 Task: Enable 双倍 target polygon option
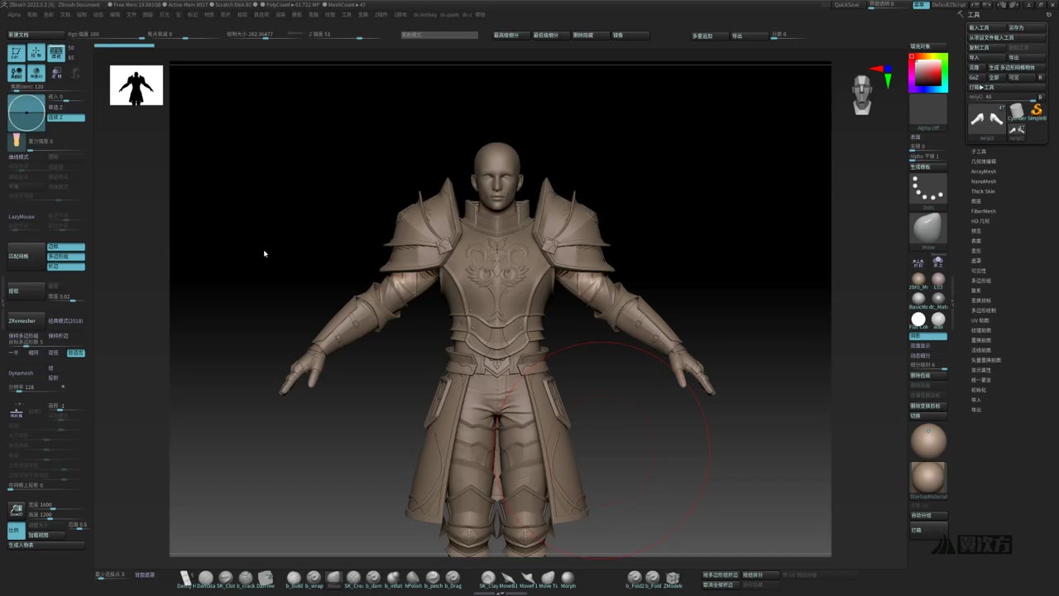(54, 353)
